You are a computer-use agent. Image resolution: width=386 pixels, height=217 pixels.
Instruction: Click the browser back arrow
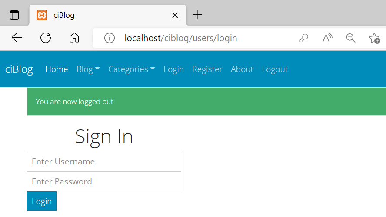[17, 38]
